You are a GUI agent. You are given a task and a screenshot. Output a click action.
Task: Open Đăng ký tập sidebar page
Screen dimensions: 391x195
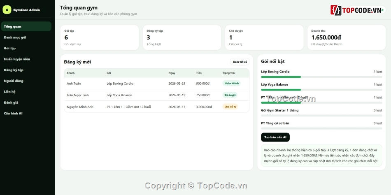(26, 70)
